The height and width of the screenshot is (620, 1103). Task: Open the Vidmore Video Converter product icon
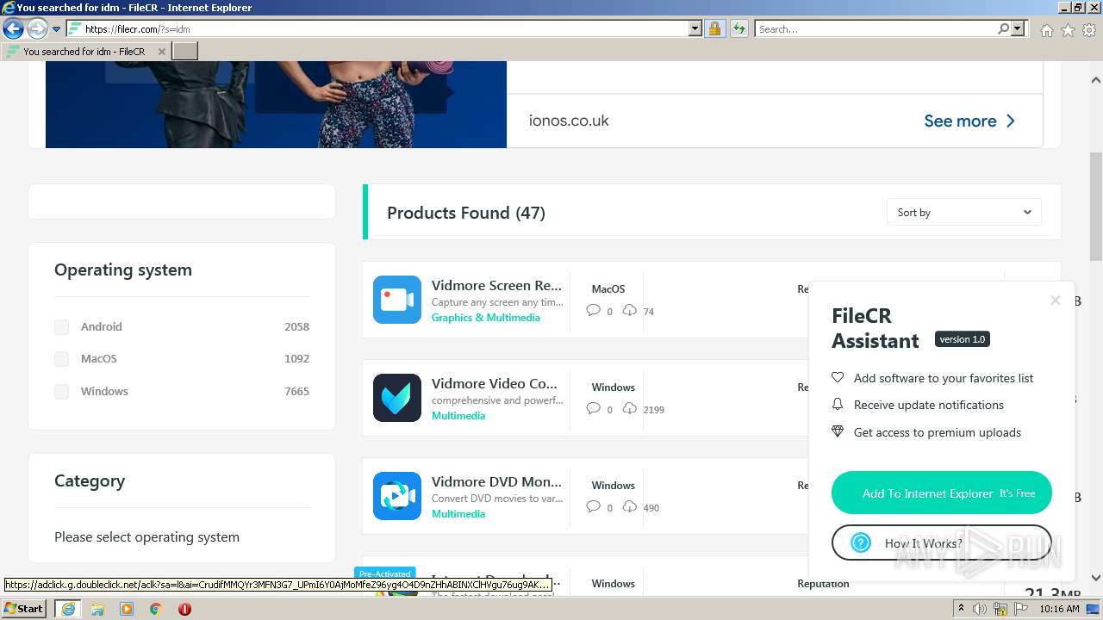(397, 398)
